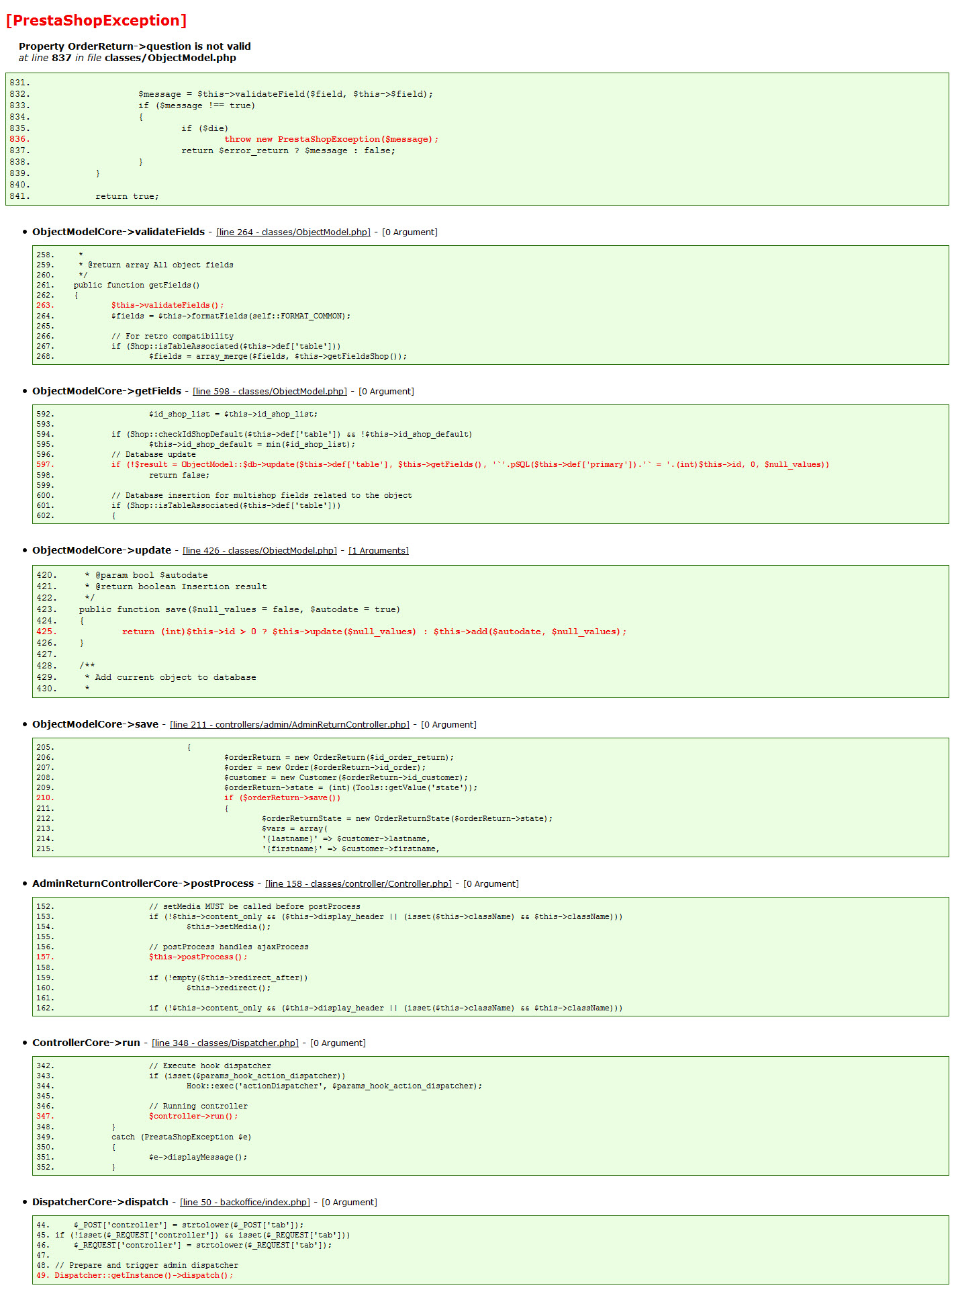Click the 'ObjectModelCore->save' trace title

(95, 724)
